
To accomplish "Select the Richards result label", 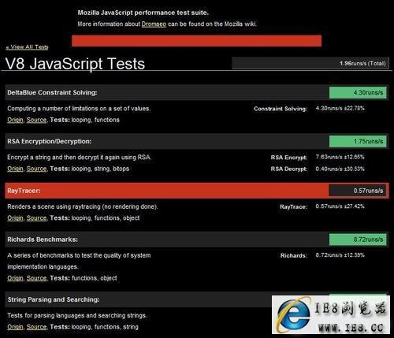I will click(294, 255).
